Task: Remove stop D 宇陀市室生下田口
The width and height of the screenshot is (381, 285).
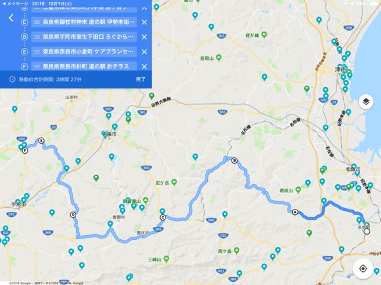Action: 143,37
